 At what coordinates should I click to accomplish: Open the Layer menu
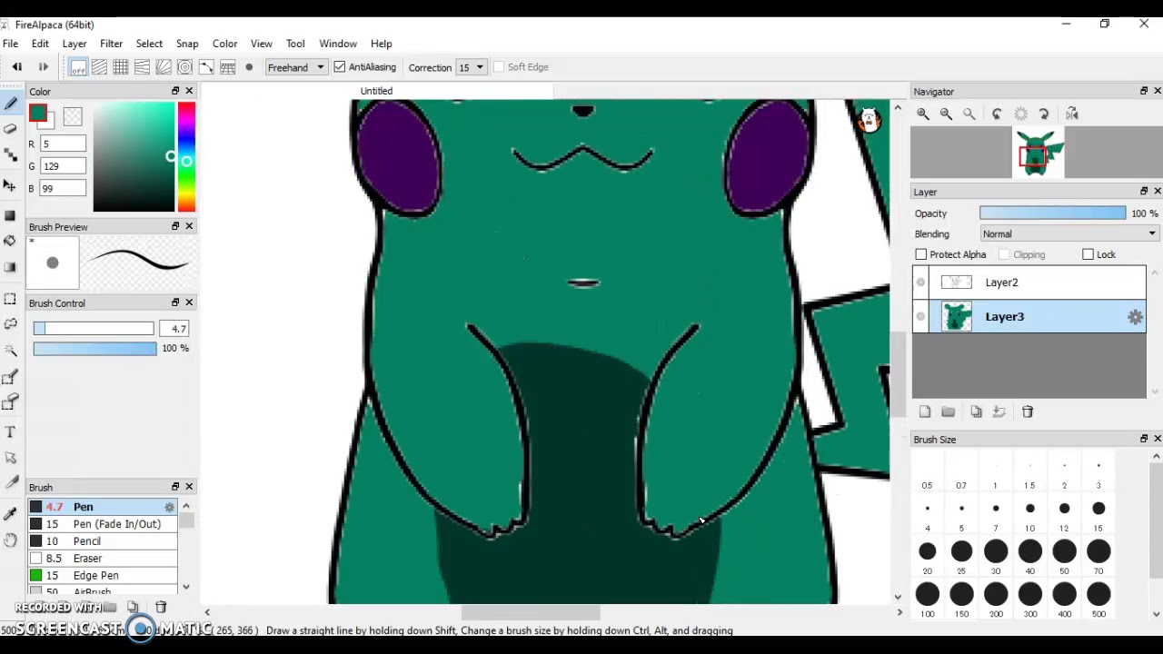coord(75,44)
